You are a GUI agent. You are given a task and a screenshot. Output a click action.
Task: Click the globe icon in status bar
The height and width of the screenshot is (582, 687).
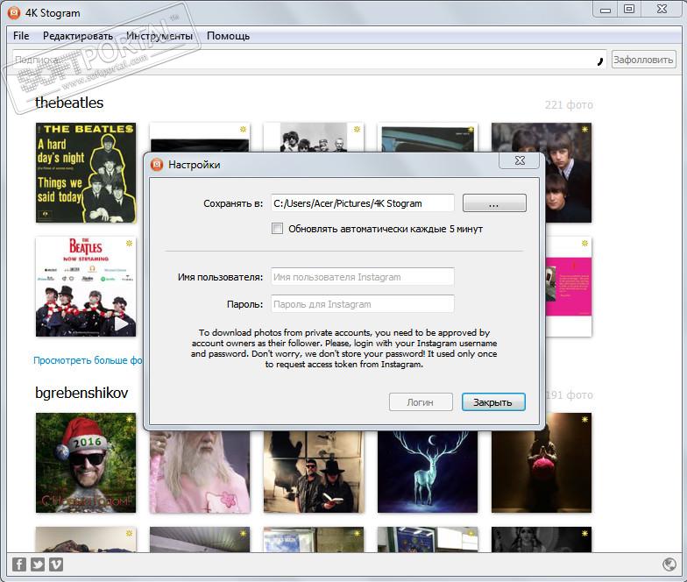tap(669, 564)
